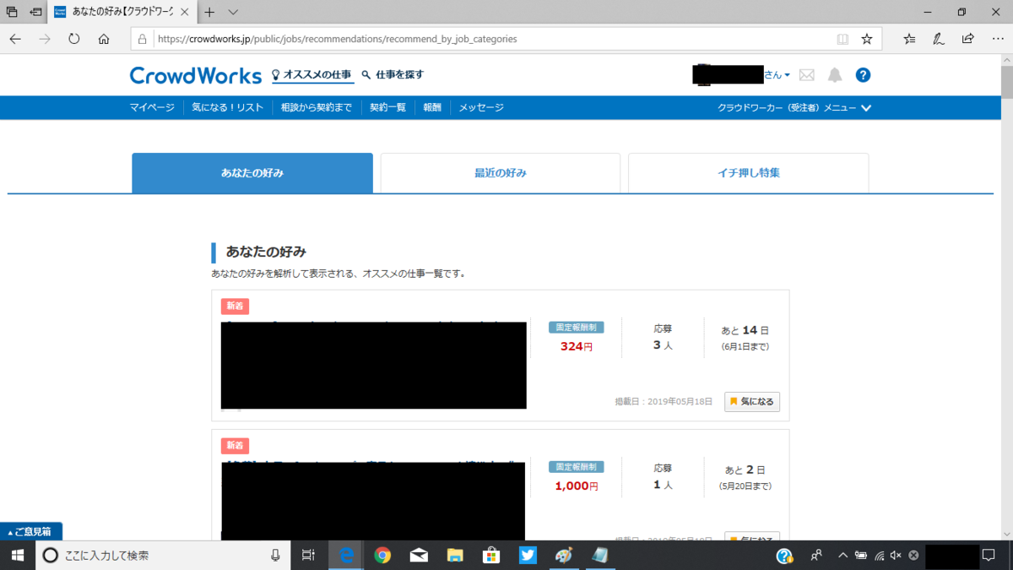This screenshot has height=570, width=1013.
Task: Open Mail app from taskbar
Action: coord(419,555)
